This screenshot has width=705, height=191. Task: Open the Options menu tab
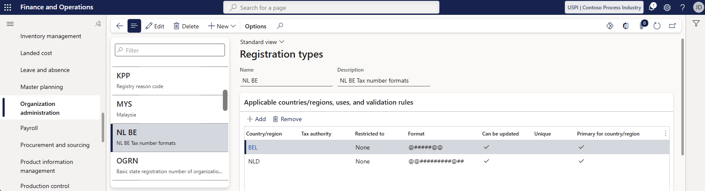255,26
